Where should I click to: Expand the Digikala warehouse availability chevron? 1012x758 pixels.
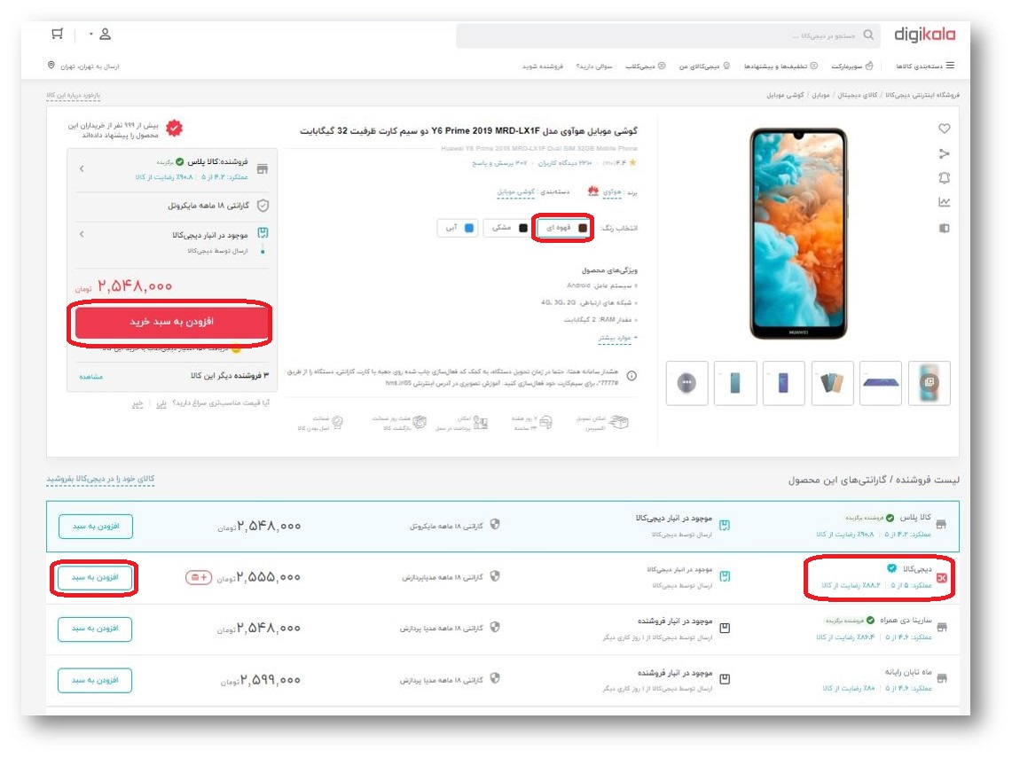(82, 234)
